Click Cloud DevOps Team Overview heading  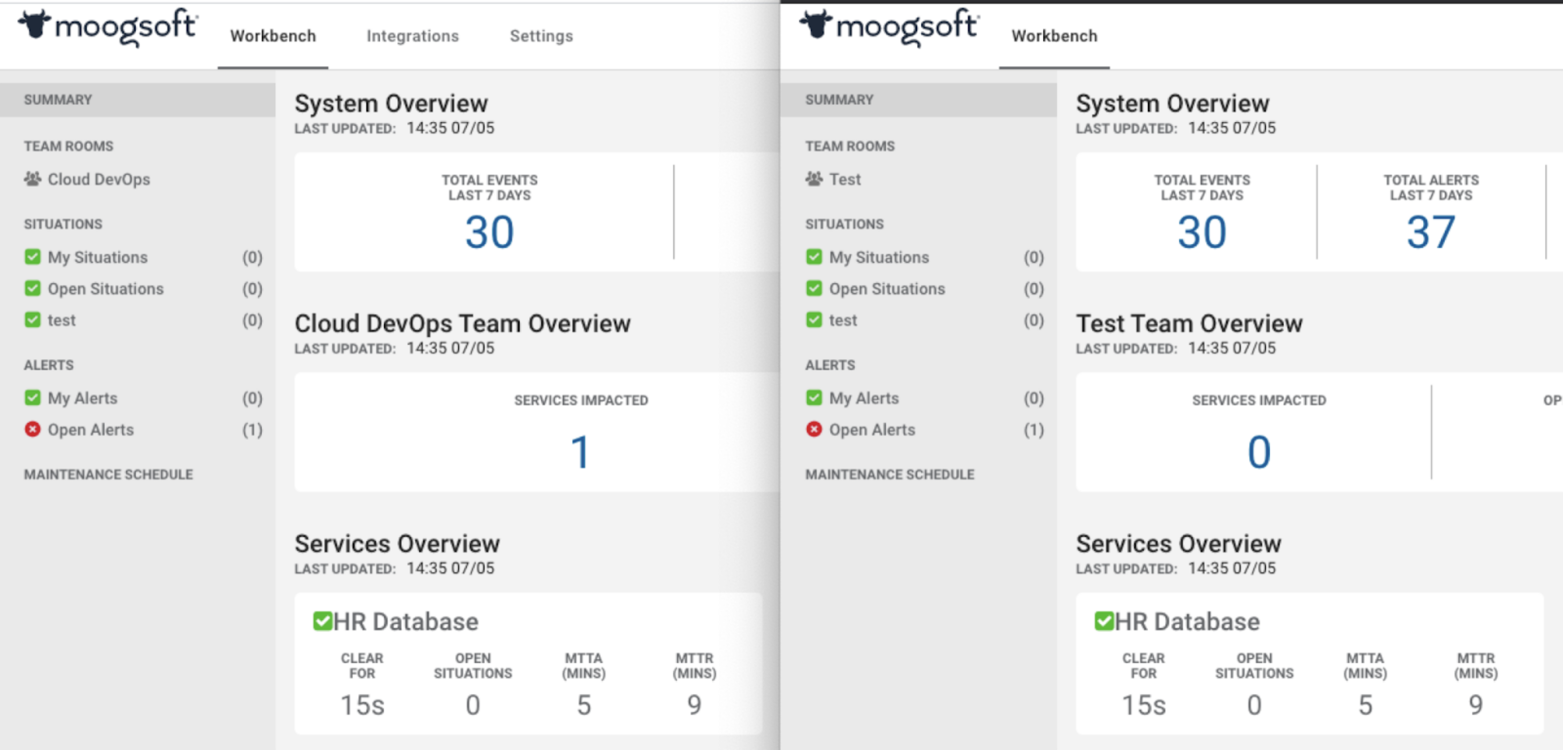[x=463, y=323]
